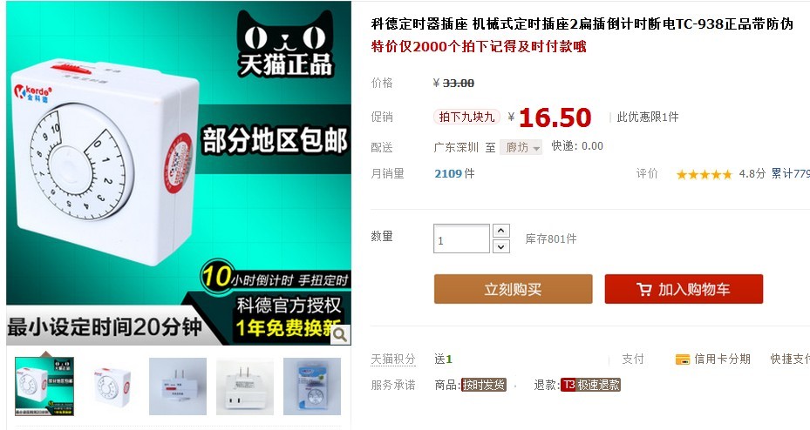Click the credit card installment icon
The height and width of the screenshot is (430, 810).
pyautogui.click(x=683, y=359)
